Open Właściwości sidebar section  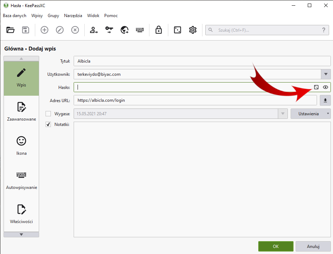click(x=21, y=214)
